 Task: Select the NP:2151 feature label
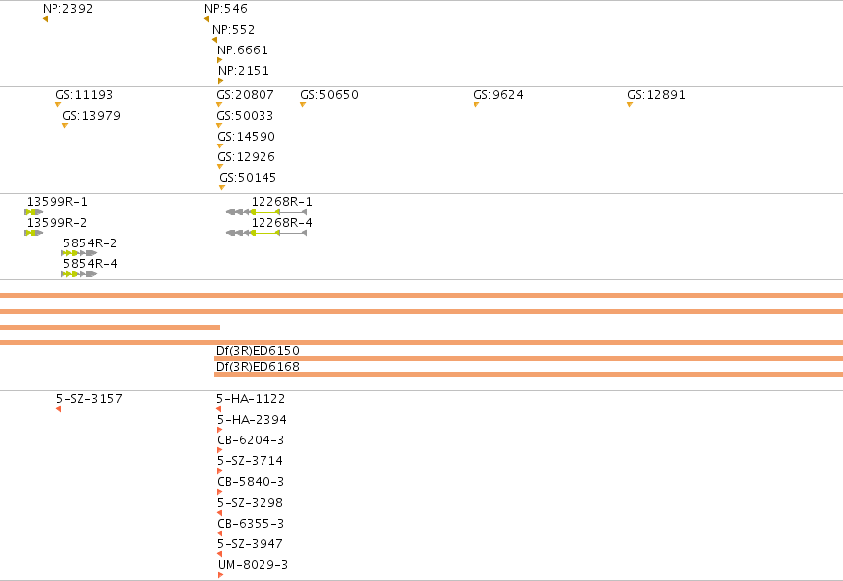click(244, 71)
